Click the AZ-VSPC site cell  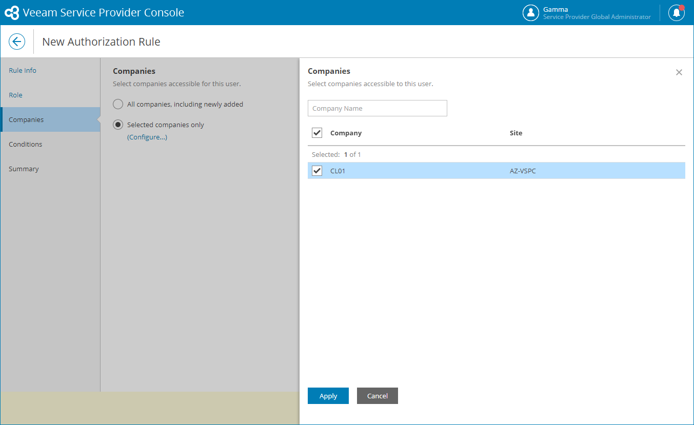click(523, 171)
